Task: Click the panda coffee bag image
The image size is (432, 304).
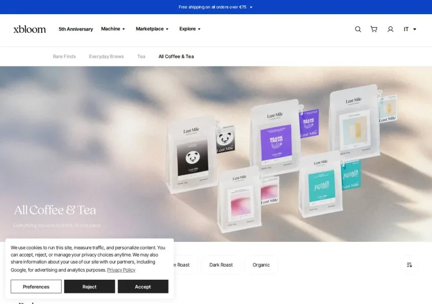Action: (x=191, y=156)
